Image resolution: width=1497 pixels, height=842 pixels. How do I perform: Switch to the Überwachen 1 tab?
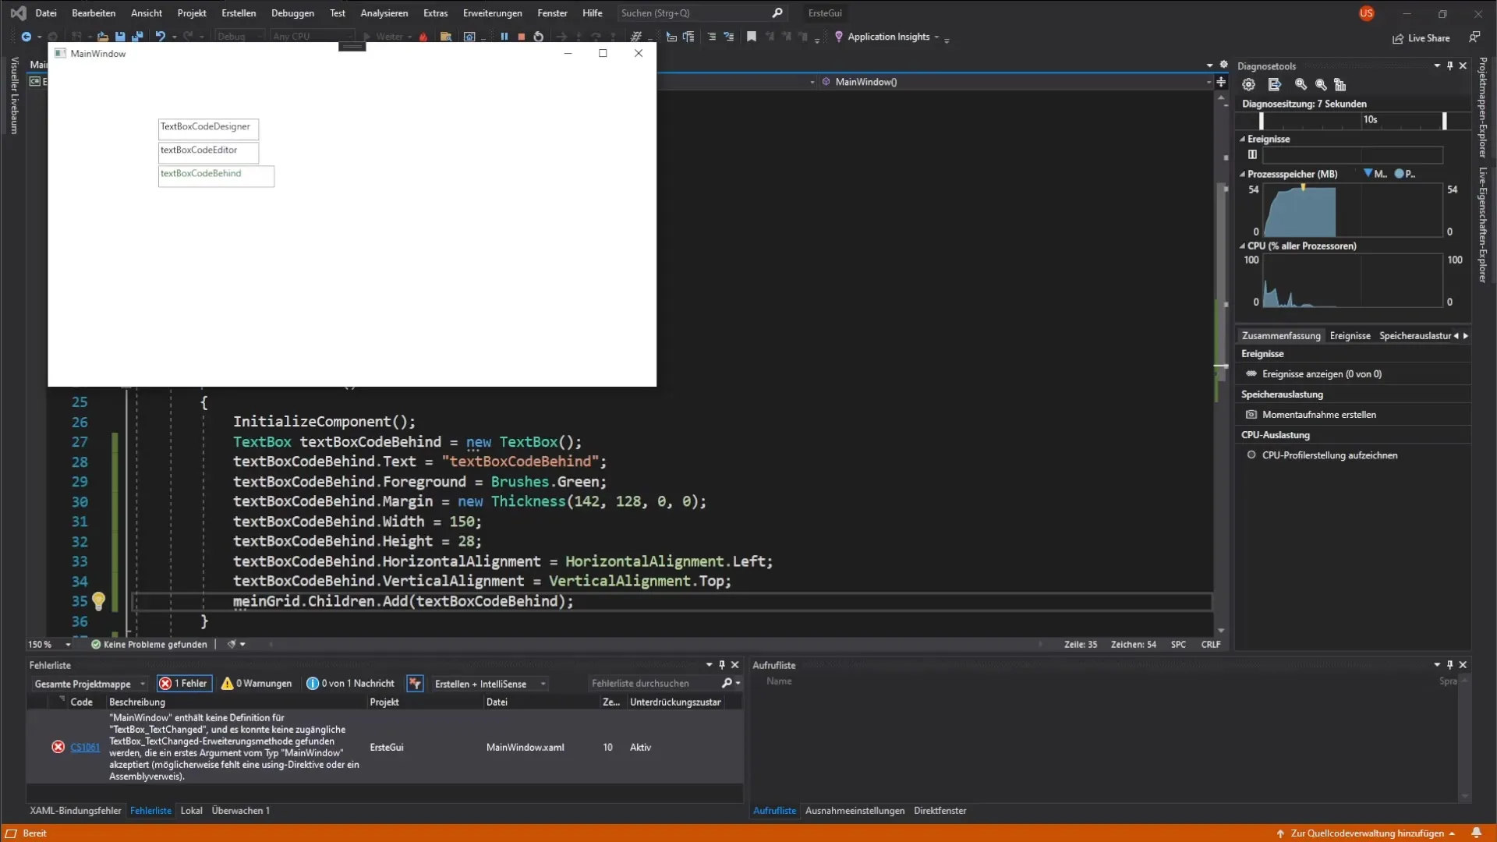pyautogui.click(x=240, y=811)
